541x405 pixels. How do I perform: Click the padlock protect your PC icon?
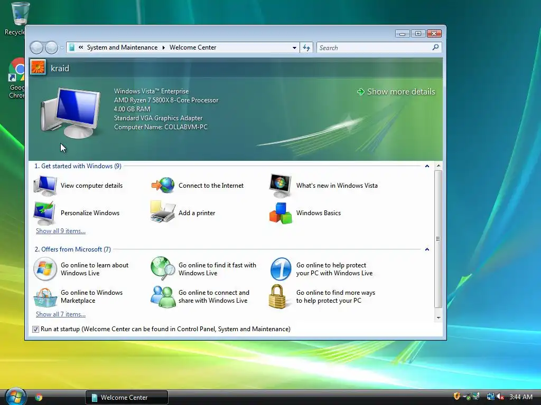tap(277, 296)
